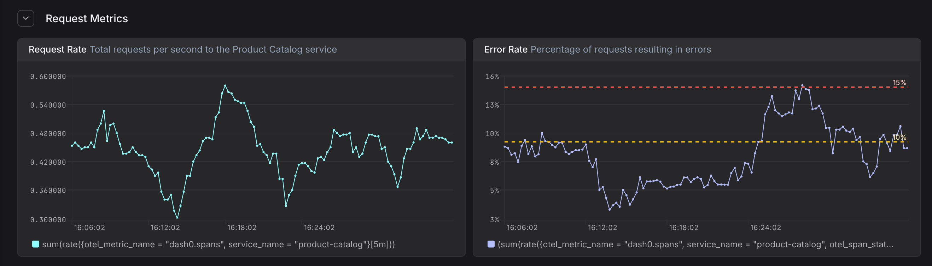Click the 16:12:02 tick on Request Rate axis
This screenshot has width=932, height=266.
point(165,228)
